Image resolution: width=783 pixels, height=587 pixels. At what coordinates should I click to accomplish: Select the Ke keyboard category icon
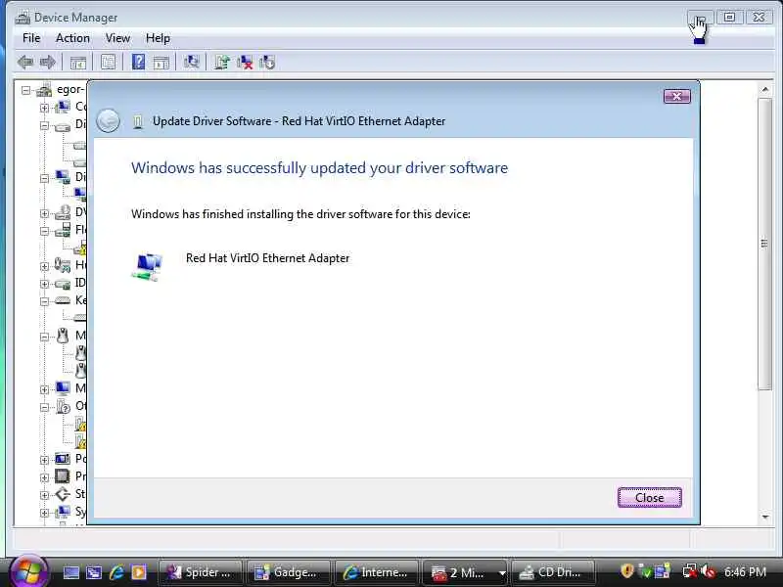[63, 300]
